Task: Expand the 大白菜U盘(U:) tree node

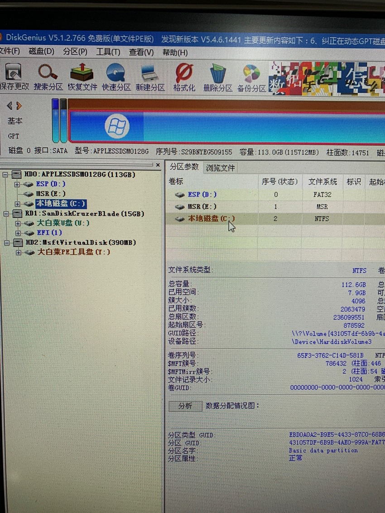Action: (18, 224)
